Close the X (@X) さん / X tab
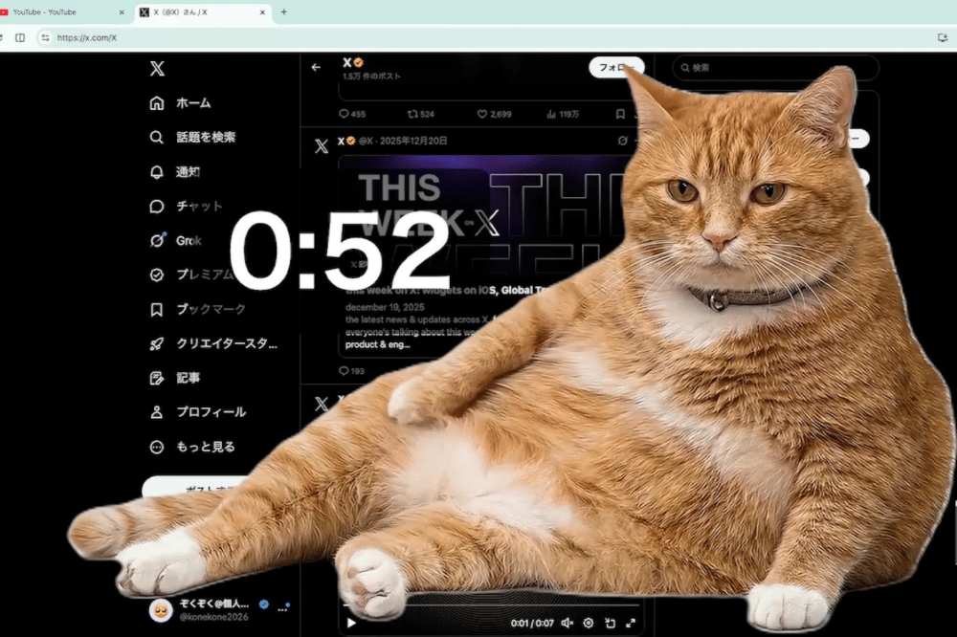957x637 pixels. pos(262,12)
